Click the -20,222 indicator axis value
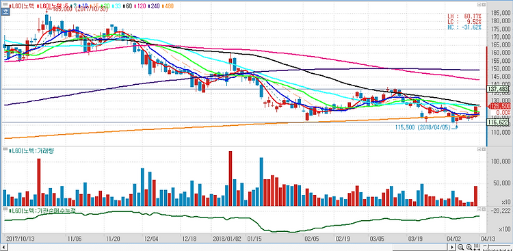Image resolution: width=513 pixels, height=251 pixels. tap(501, 211)
